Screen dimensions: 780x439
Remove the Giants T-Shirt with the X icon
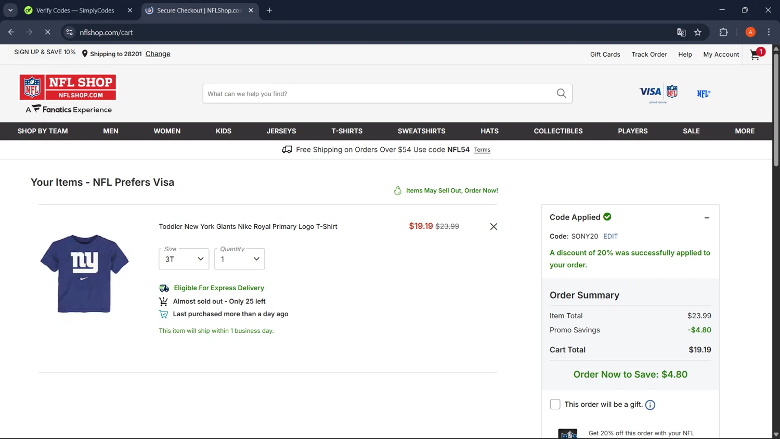(493, 227)
